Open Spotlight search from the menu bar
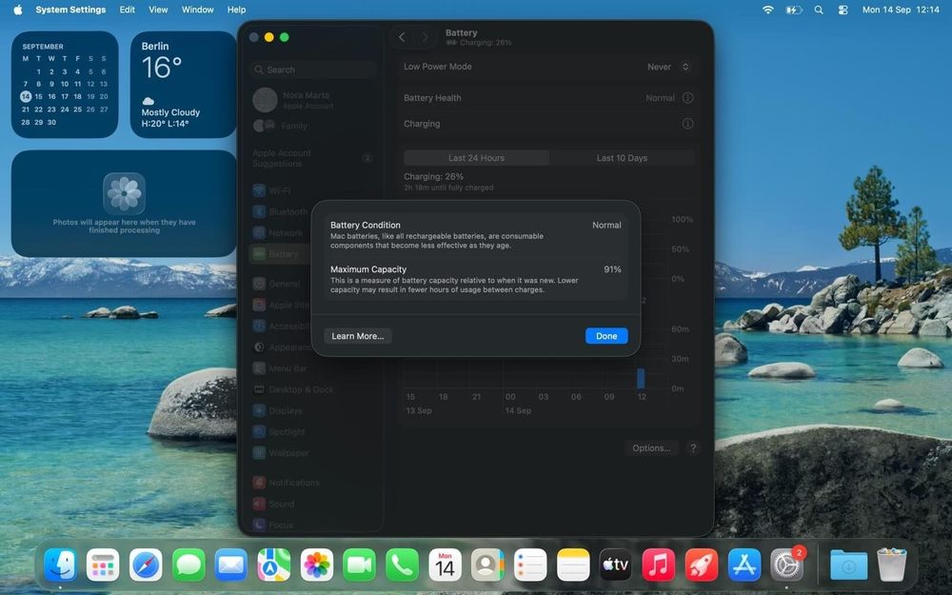 click(x=819, y=10)
